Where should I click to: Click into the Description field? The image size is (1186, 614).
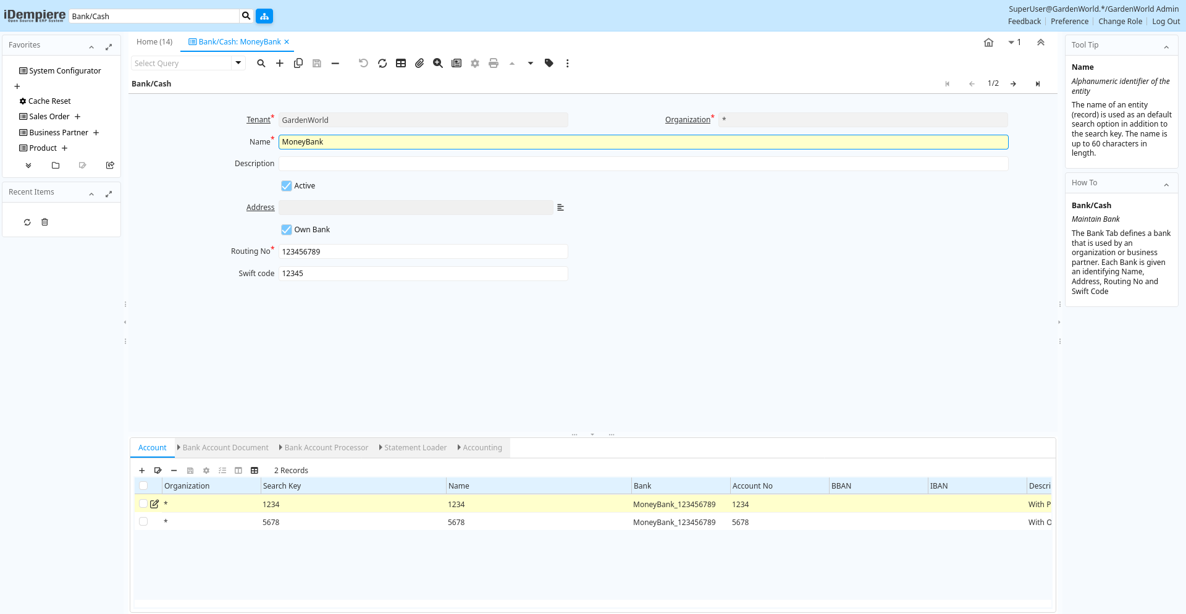point(642,164)
